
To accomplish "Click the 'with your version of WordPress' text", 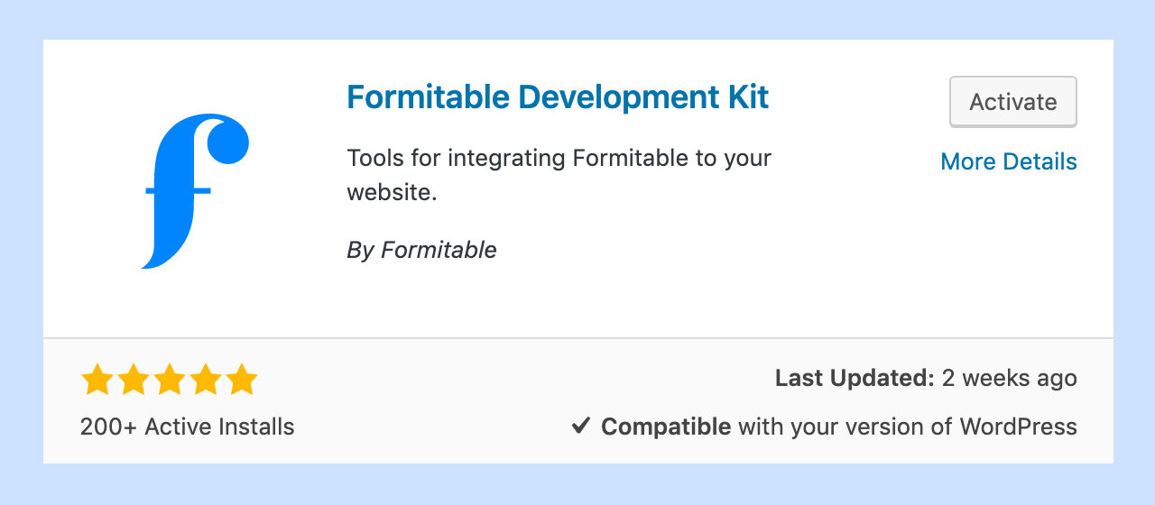I will (908, 427).
